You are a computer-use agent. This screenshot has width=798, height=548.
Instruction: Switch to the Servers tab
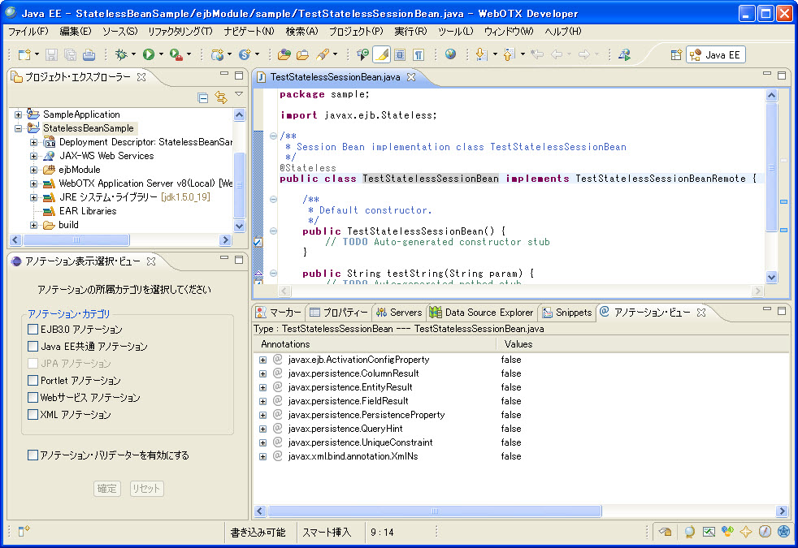[x=405, y=313]
